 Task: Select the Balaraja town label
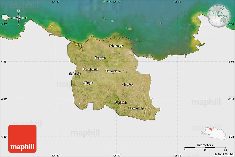[75, 74]
